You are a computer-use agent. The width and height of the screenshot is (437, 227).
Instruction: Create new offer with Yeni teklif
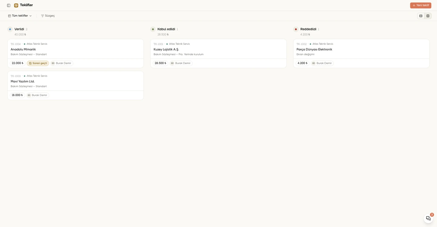tap(421, 5)
